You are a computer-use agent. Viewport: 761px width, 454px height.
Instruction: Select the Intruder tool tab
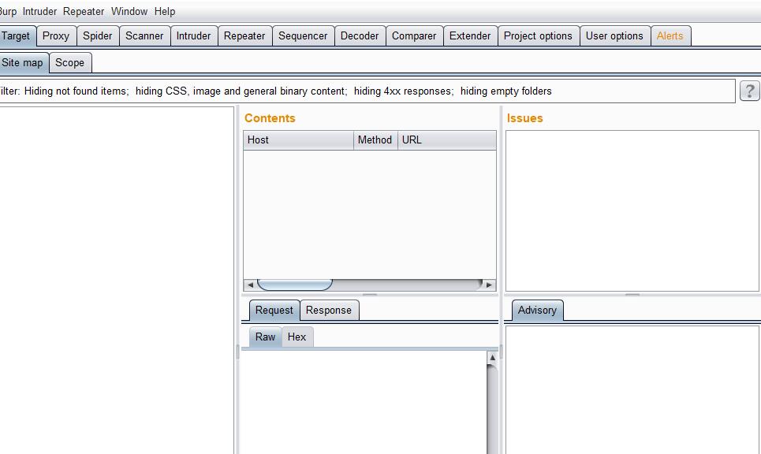[194, 36]
